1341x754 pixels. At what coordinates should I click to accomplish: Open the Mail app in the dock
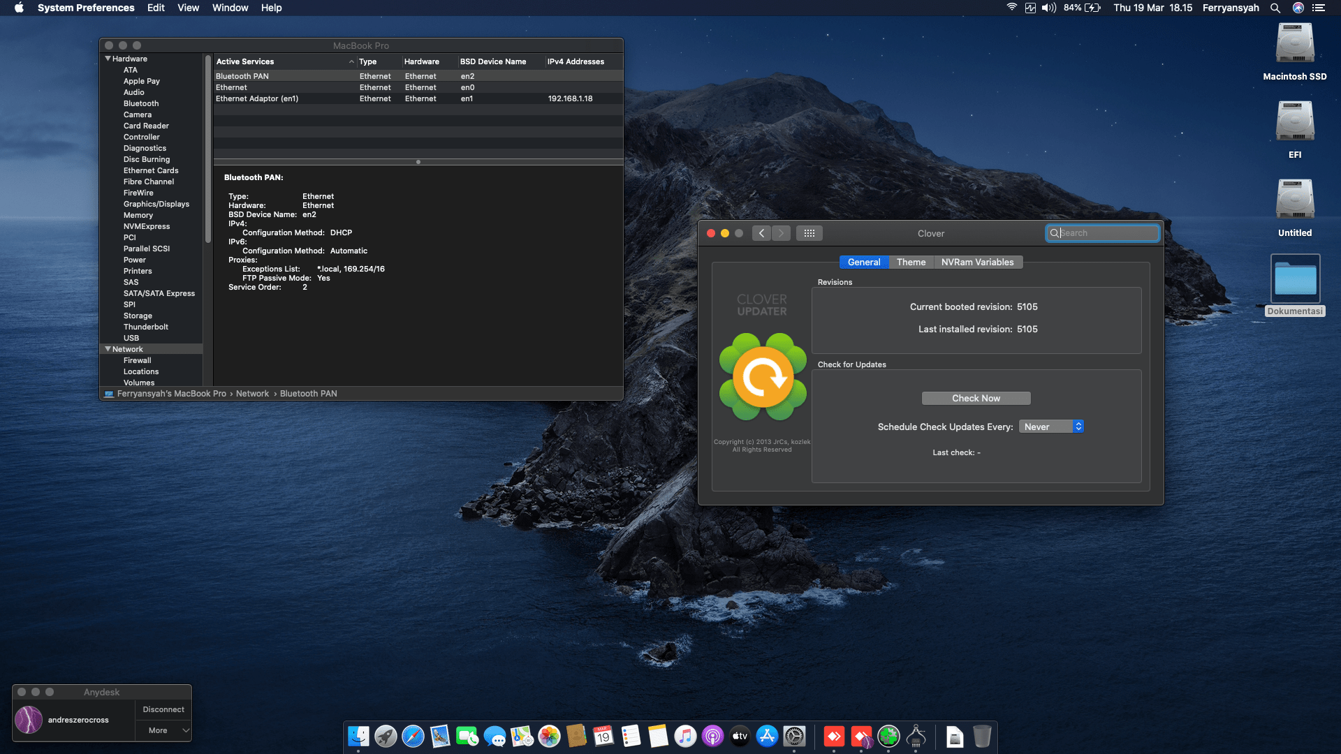(440, 736)
